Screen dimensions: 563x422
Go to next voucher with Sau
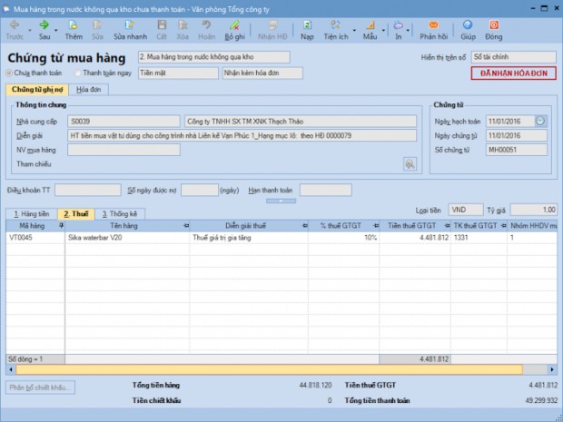pyautogui.click(x=44, y=30)
